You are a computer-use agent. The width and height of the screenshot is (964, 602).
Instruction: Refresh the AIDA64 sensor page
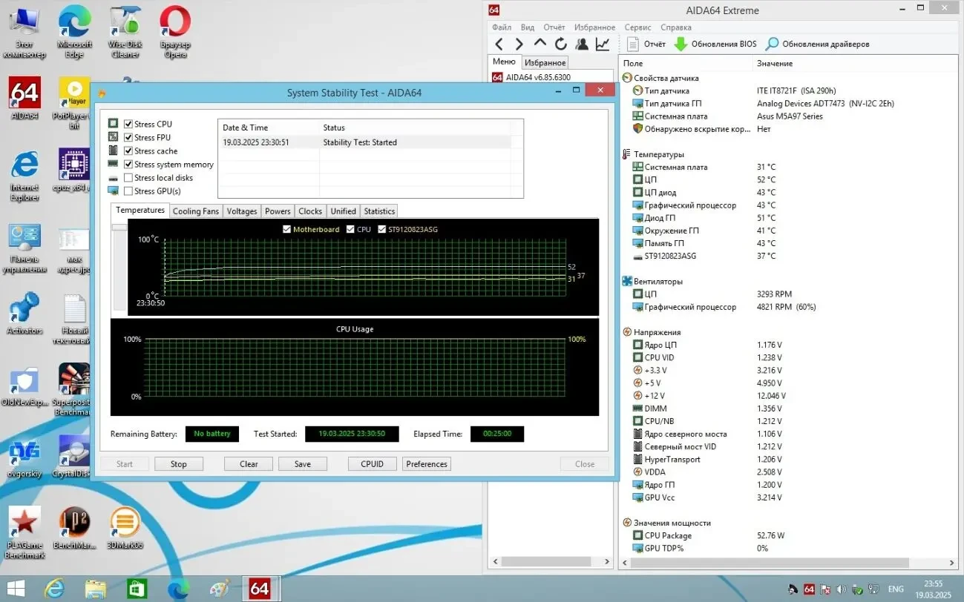tap(561, 44)
